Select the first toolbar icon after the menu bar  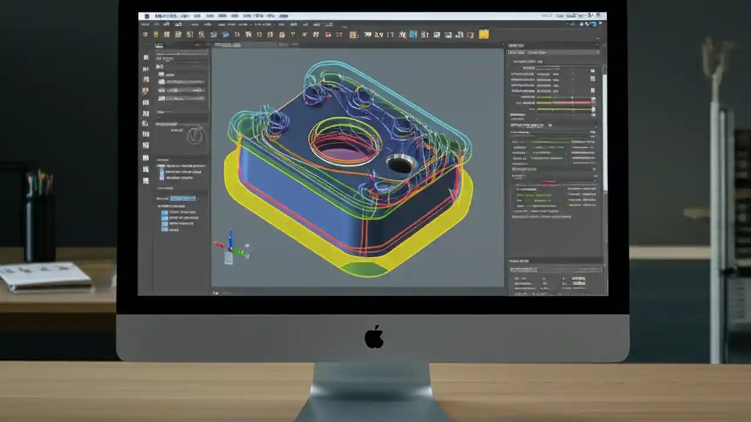click(145, 35)
